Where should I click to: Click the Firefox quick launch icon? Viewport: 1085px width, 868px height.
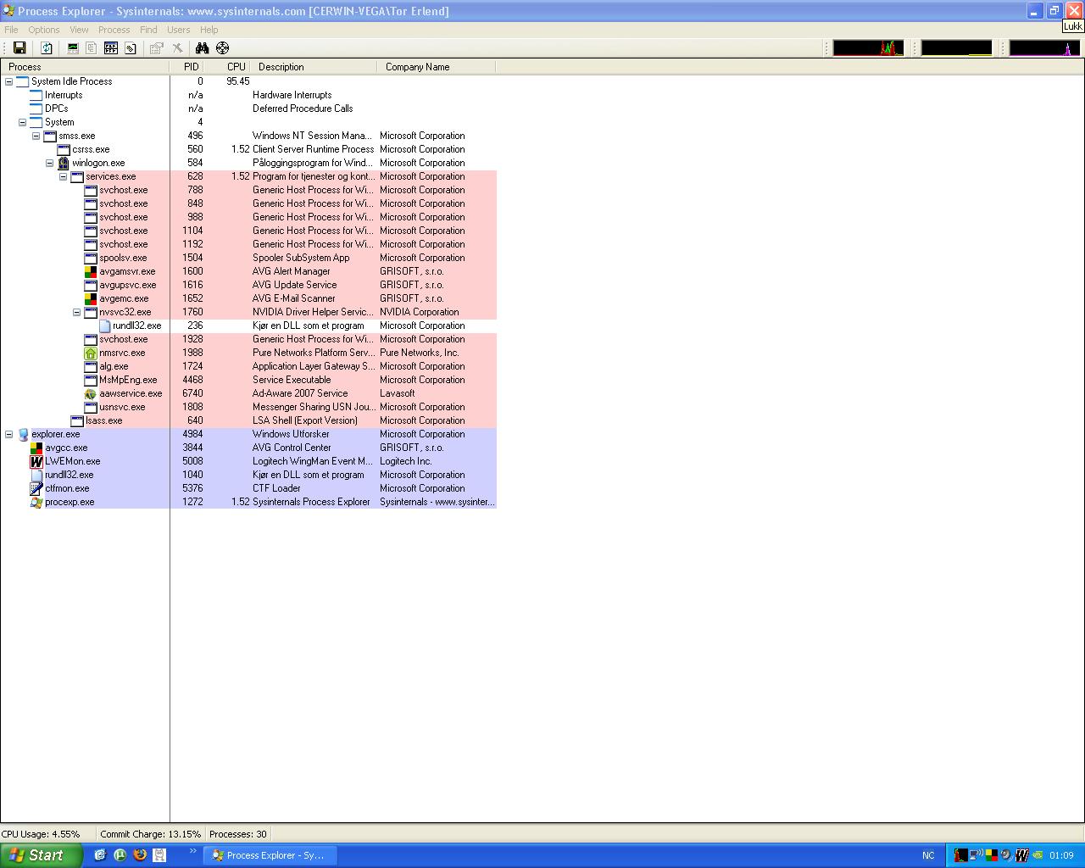coord(140,855)
